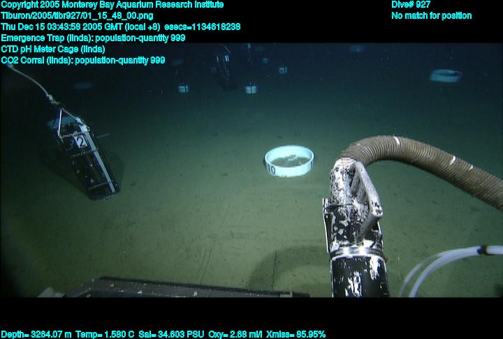
Task: Click the esecs=1134618238 value
Action: pos(202,27)
